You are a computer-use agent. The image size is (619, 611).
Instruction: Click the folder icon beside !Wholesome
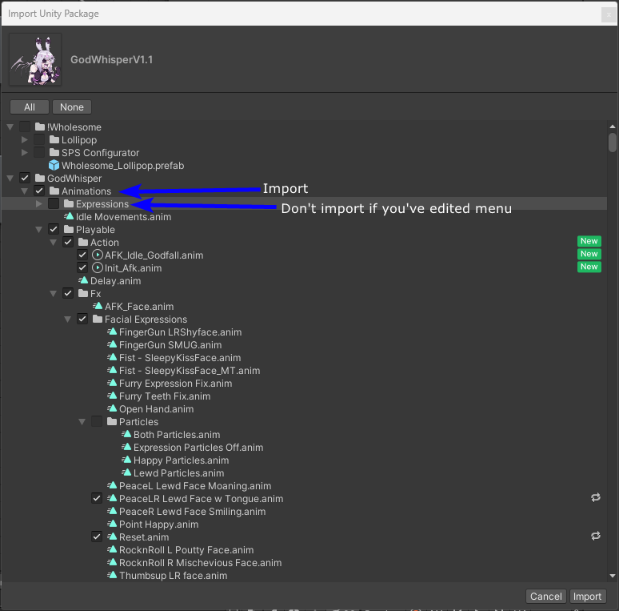[x=39, y=127]
